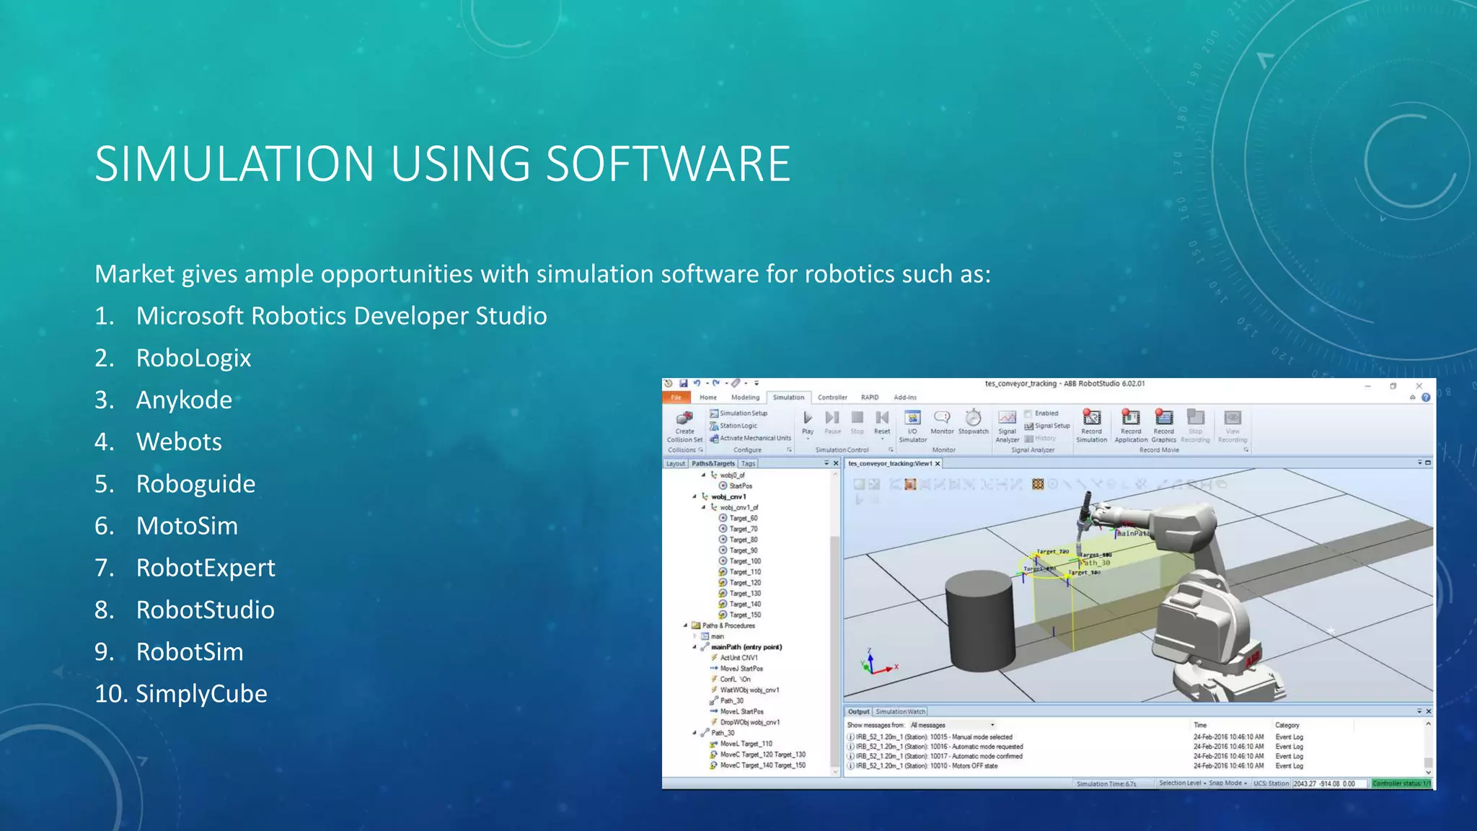This screenshot has height=831, width=1477.
Task: Close the tes_conveyor_tracking:View1 tab
Action: pyautogui.click(x=938, y=464)
